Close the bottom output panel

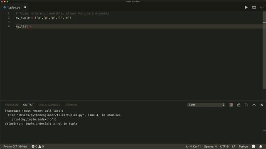pos(262,105)
